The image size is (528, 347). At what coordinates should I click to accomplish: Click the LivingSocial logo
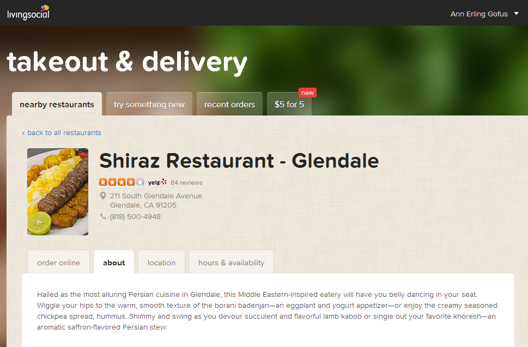[28, 13]
